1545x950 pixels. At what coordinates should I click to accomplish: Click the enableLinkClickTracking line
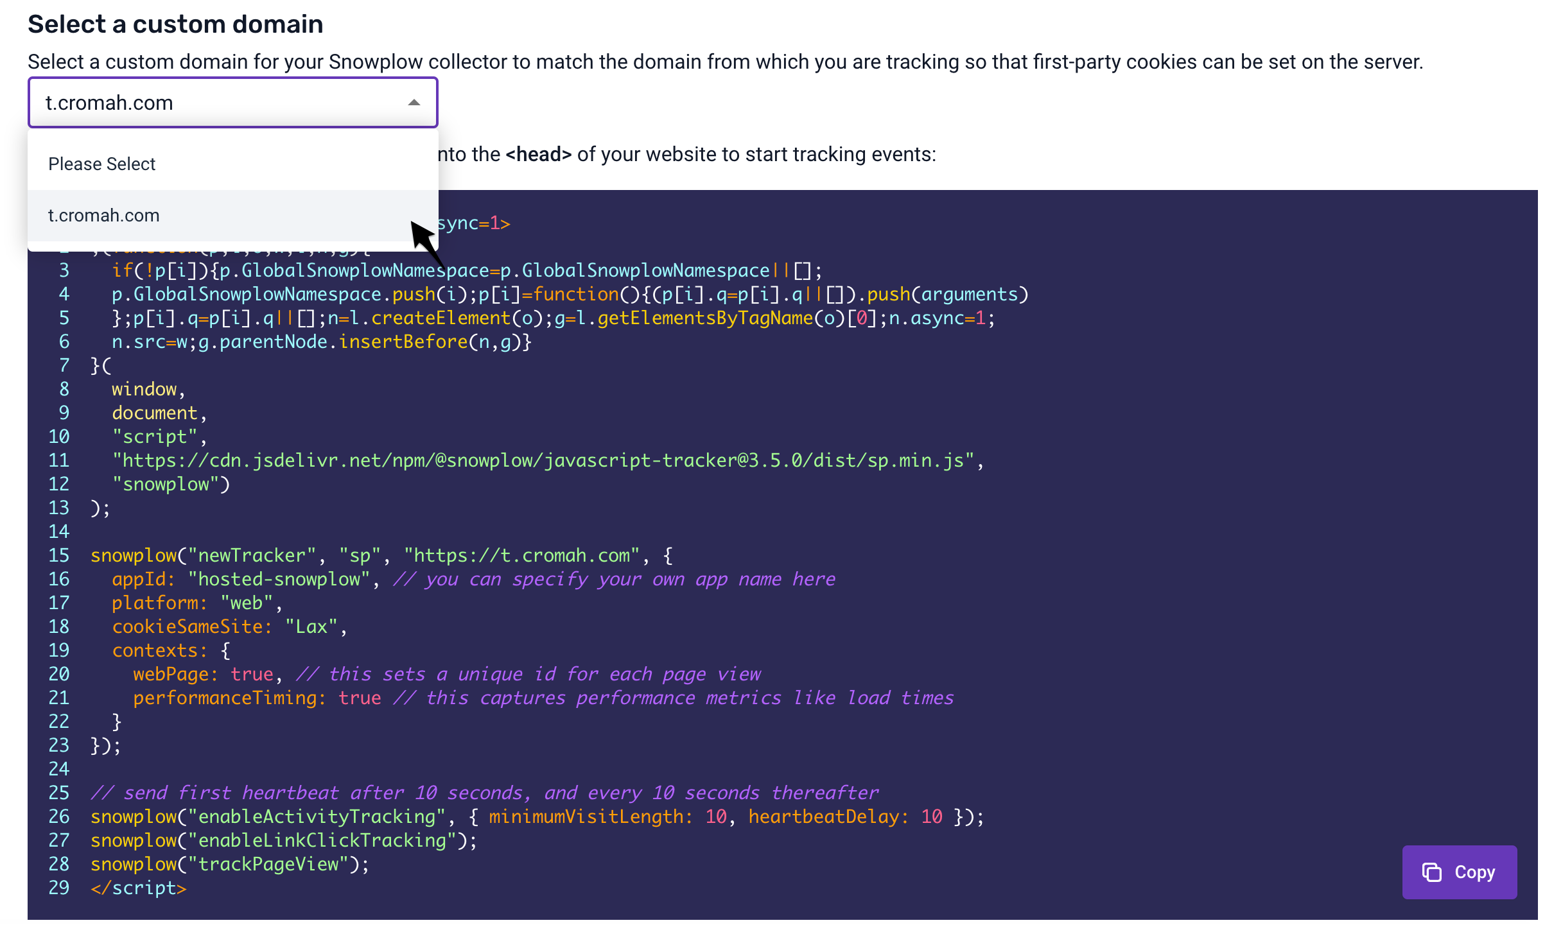(x=284, y=840)
